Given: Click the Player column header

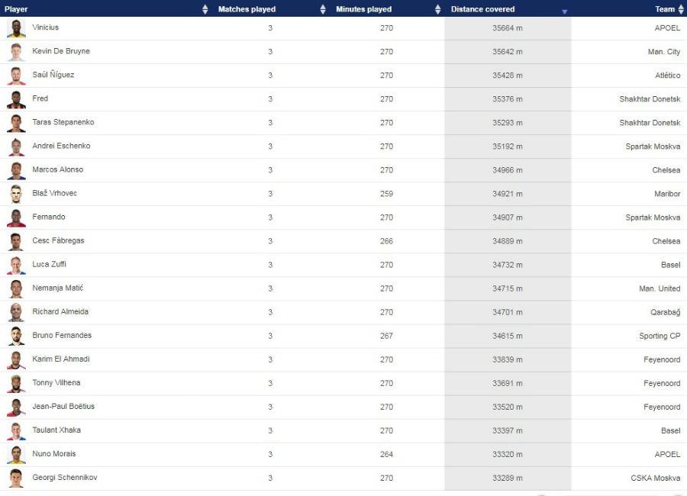Looking at the screenshot, I should coord(16,9).
